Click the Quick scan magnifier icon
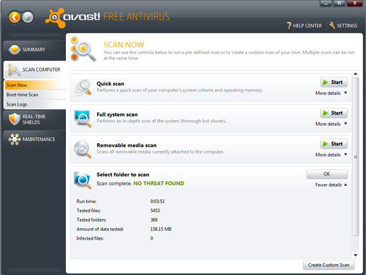The width and height of the screenshot is (366, 275). click(83, 87)
